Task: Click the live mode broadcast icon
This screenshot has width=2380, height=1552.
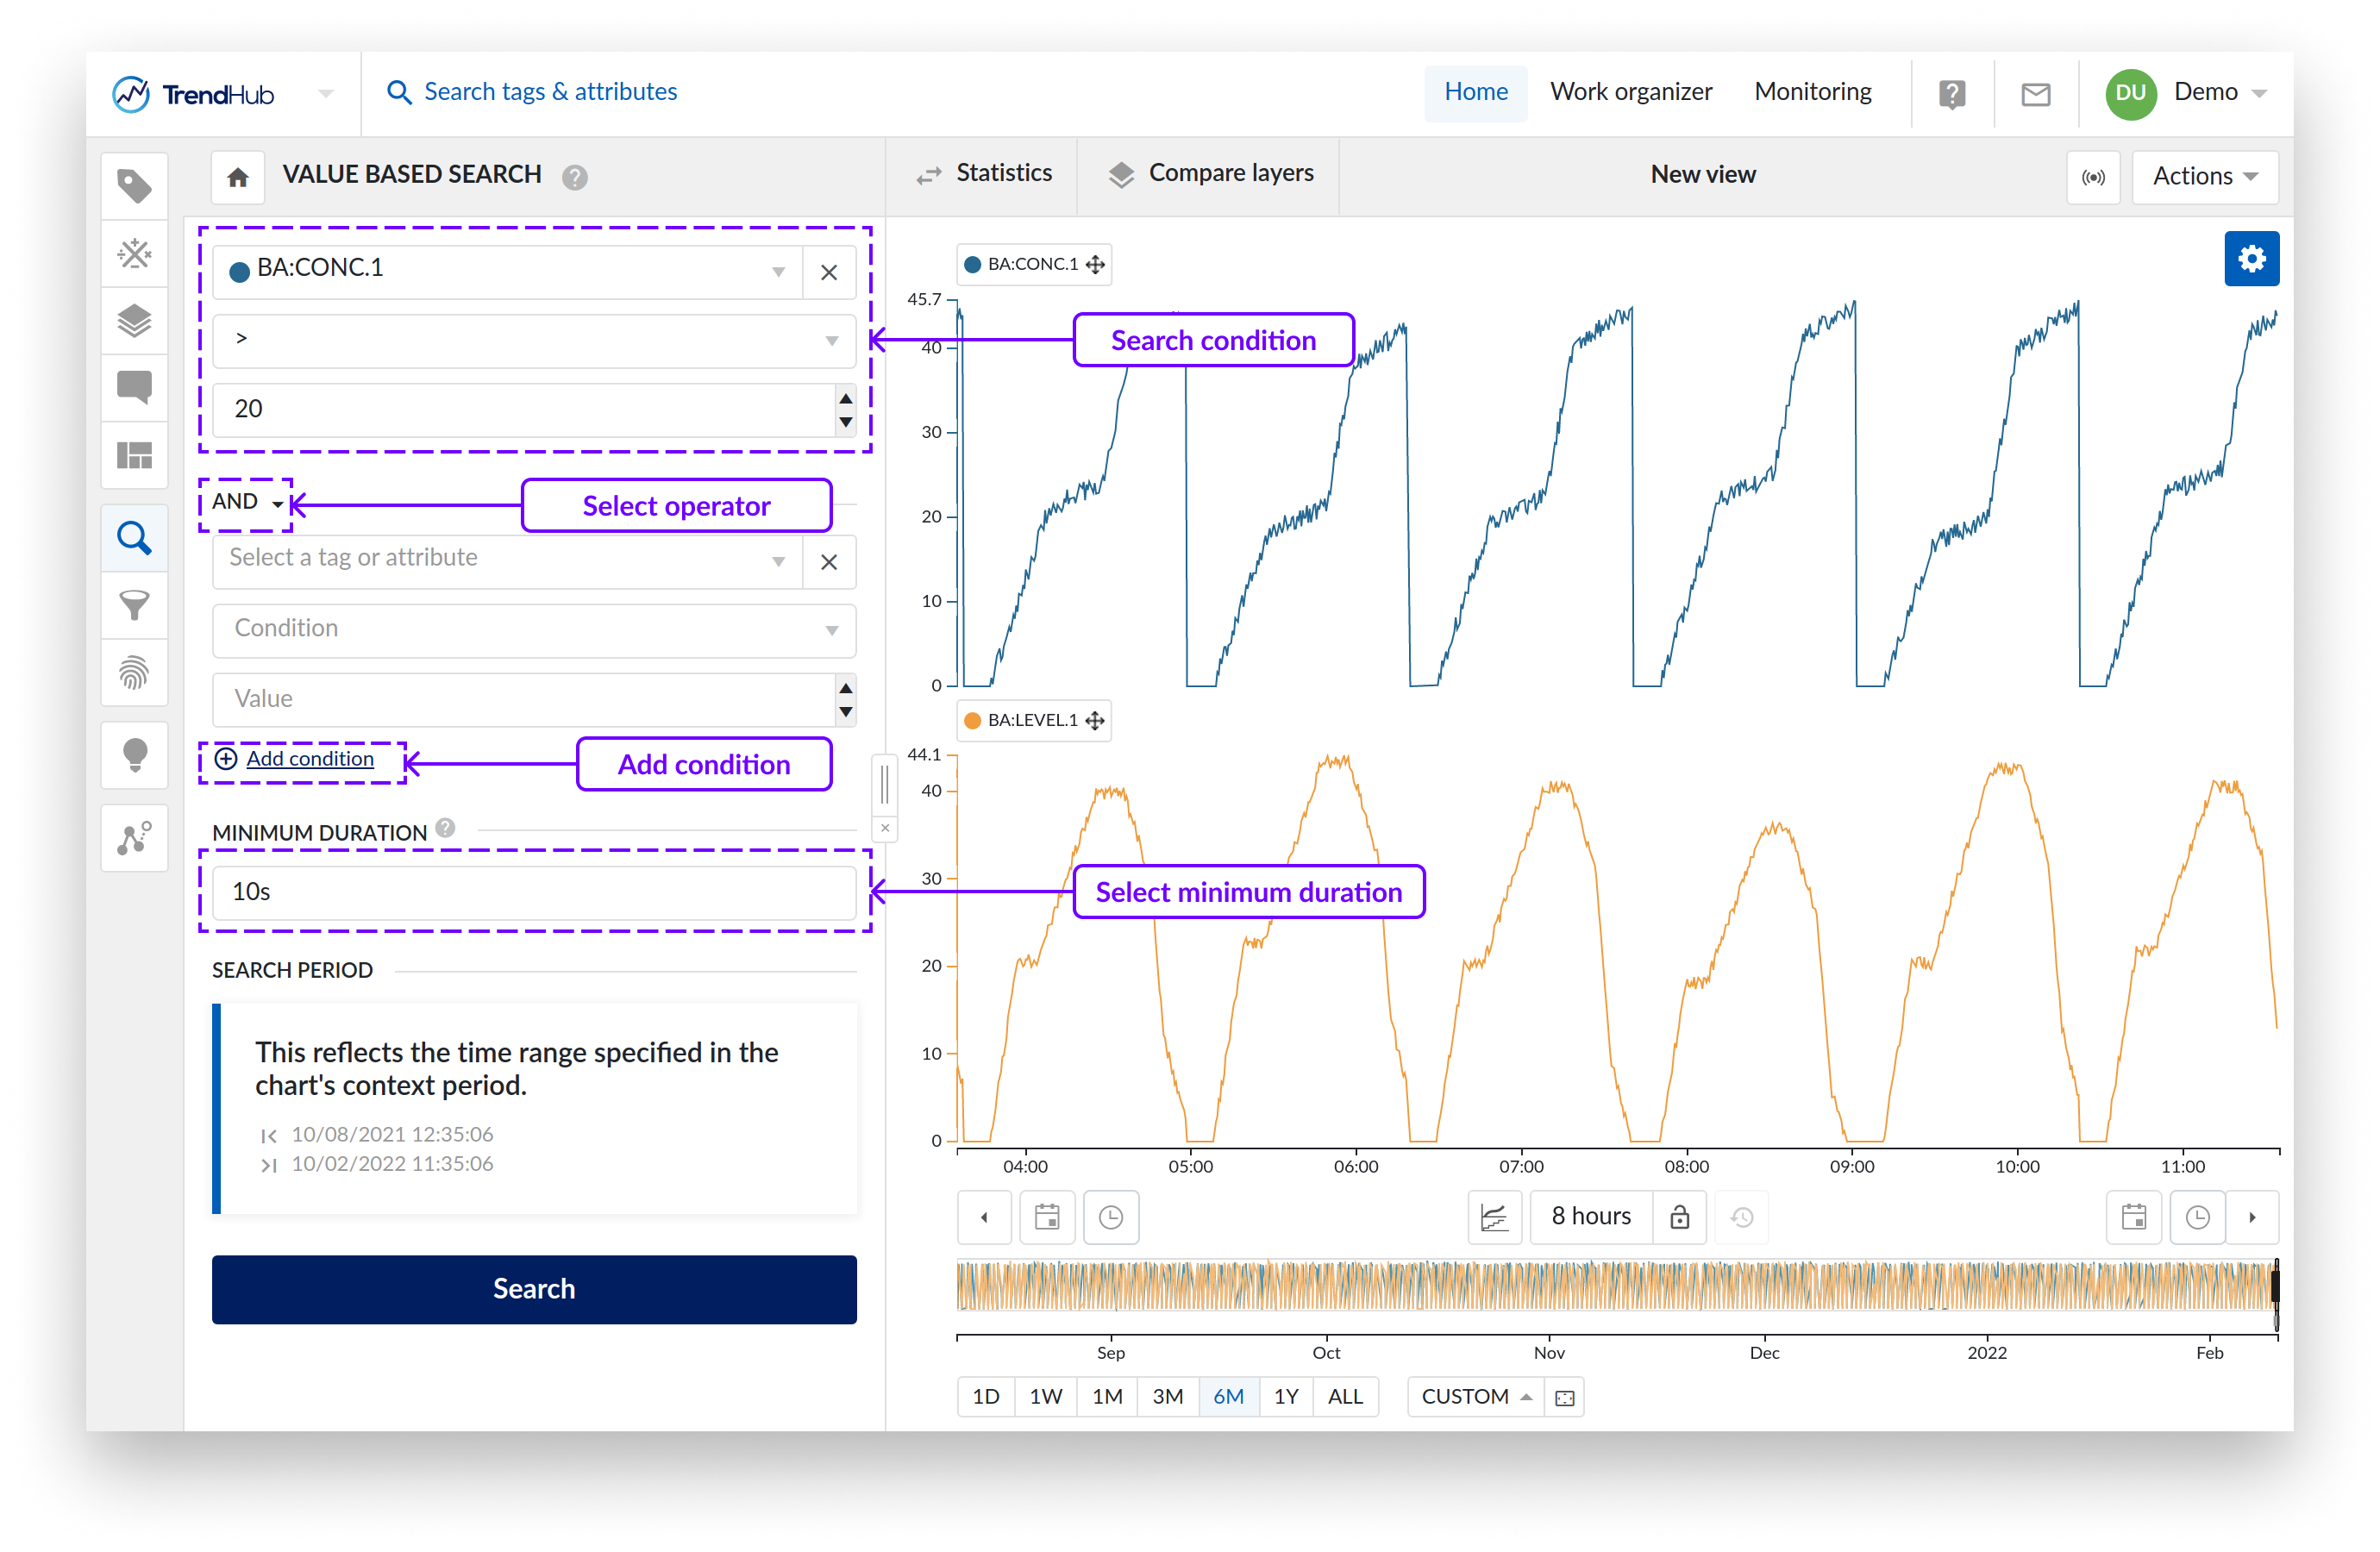Action: click(x=2092, y=177)
